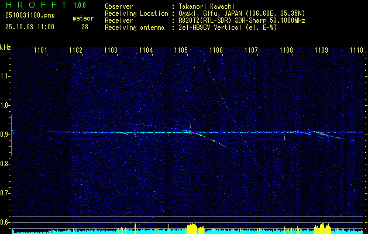Click the 1101 time axis label

(x=40, y=50)
